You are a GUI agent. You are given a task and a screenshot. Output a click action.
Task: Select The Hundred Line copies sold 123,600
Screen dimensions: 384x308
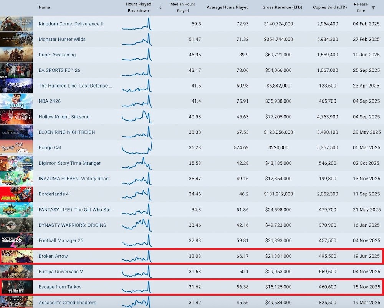tap(328, 86)
